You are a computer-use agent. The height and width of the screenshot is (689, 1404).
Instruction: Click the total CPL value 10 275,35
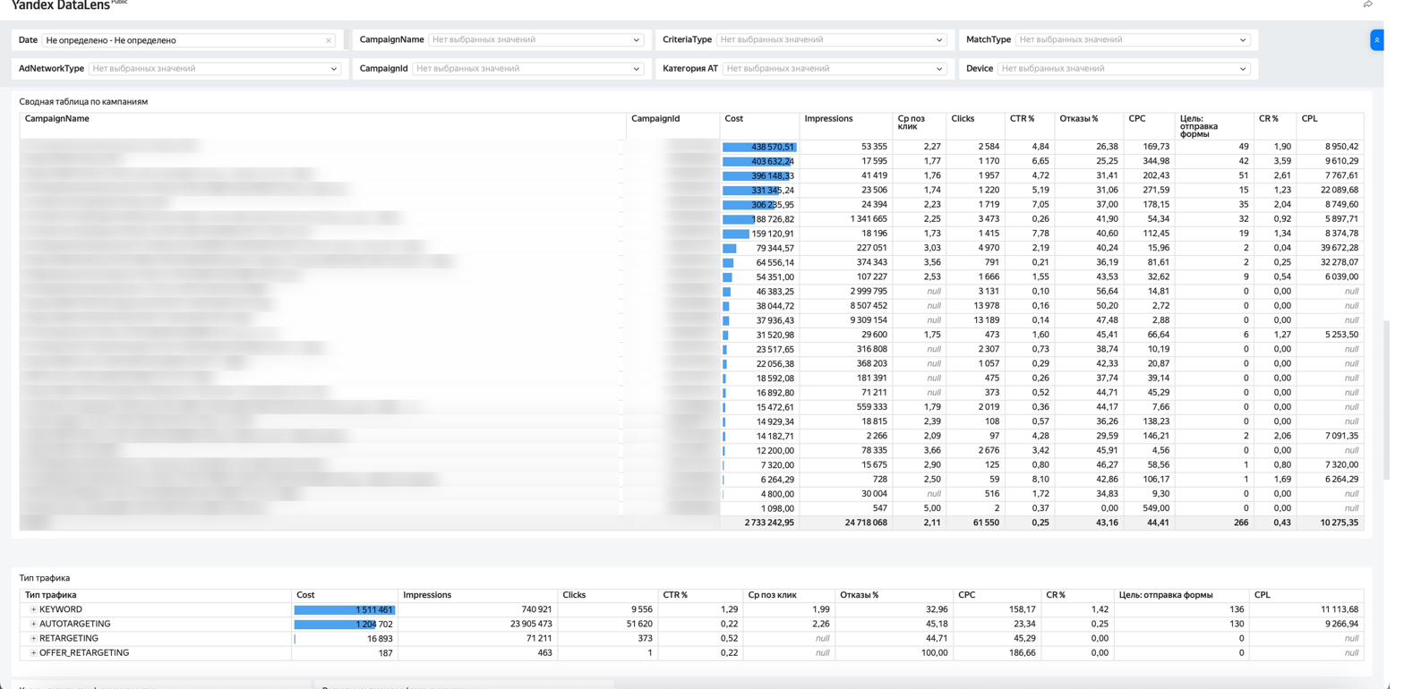1340,523
